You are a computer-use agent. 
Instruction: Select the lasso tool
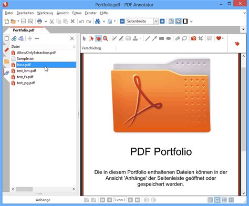coord(184,38)
